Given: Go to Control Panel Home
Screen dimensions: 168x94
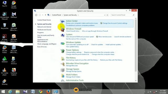Looking at the screenshot, I should tap(44, 20).
